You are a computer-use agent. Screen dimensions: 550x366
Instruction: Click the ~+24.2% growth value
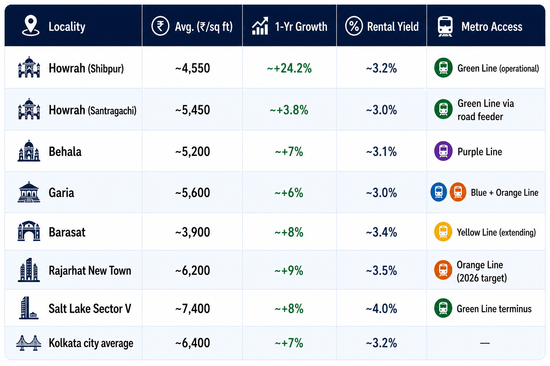click(289, 68)
